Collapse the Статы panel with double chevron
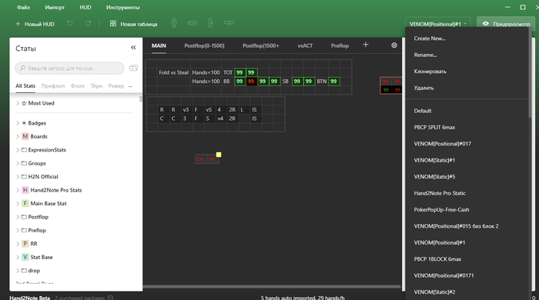Image resolution: width=539 pixels, height=300 pixels. 133,48
